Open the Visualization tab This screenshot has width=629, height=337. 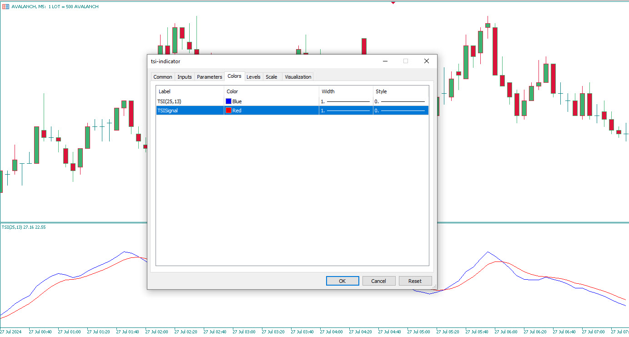298,77
